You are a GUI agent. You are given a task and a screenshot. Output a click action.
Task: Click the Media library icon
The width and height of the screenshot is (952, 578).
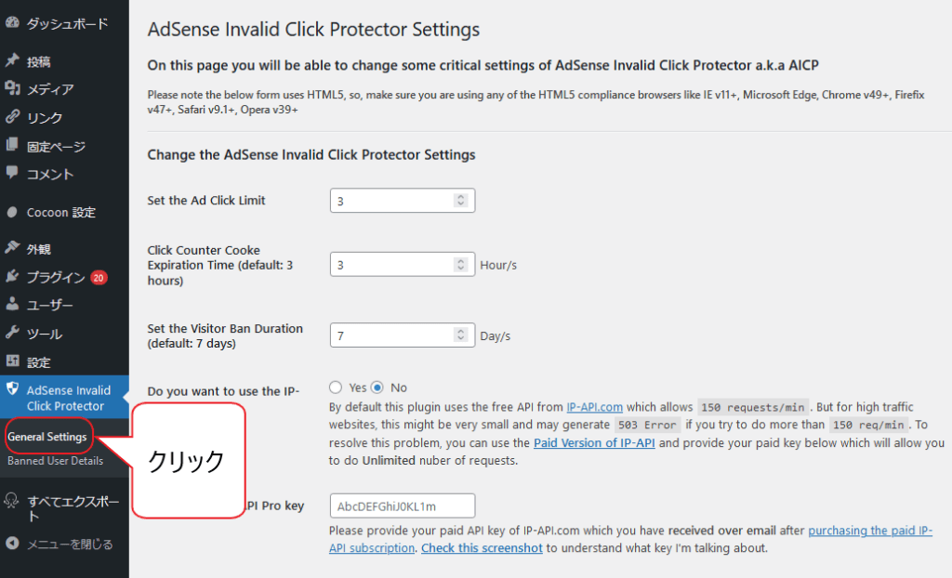pyautogui.click(x=12, y=89)
